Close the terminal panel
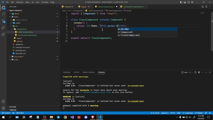The image size is (213, 120). pyautogui.click(x=210, y=72)
